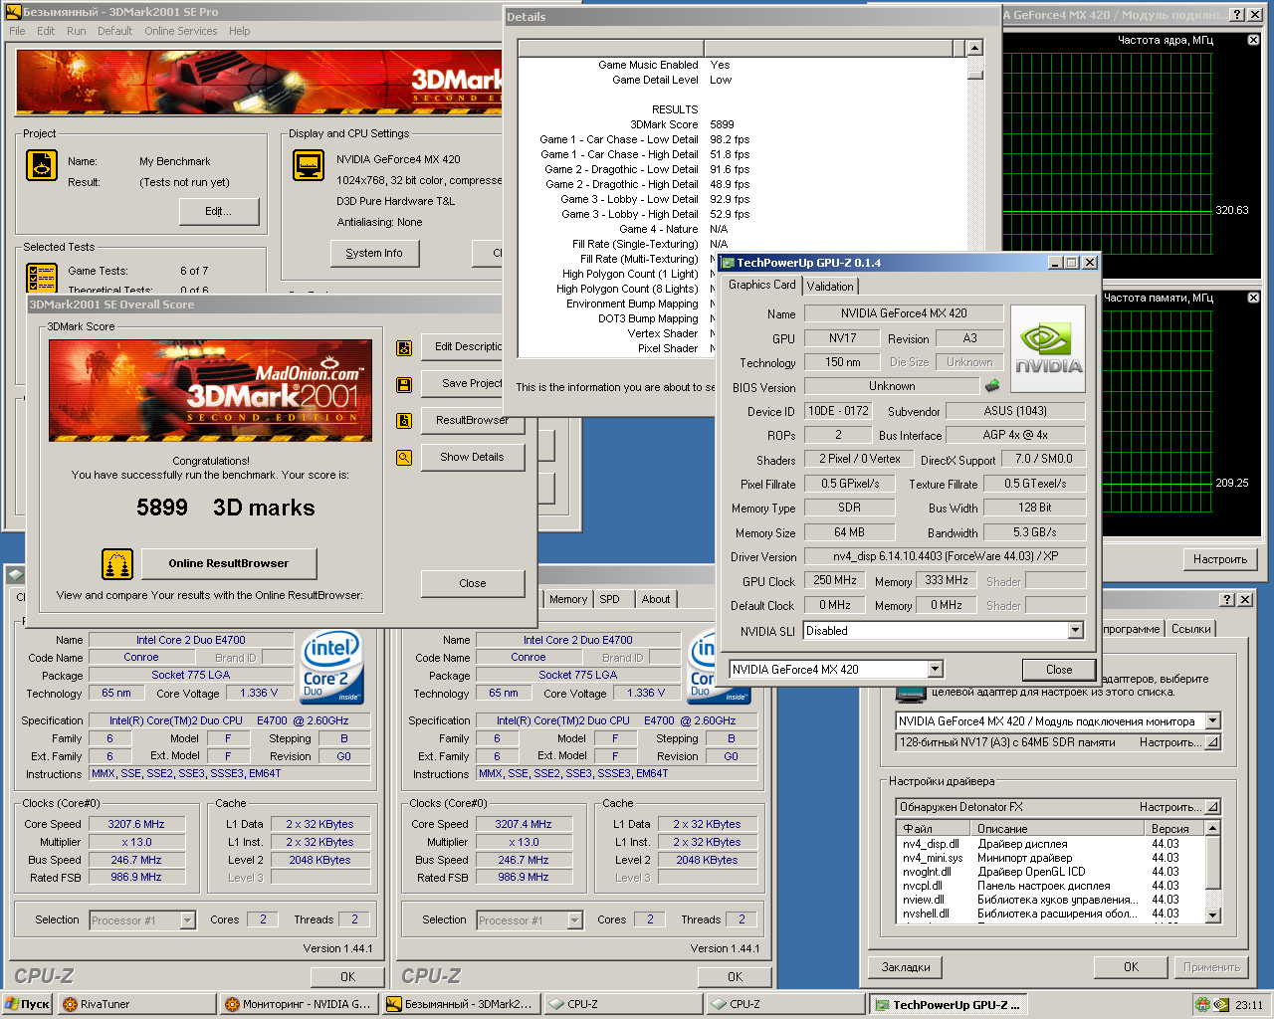Open the Run menu in 3DMark2001
Screen dimensions: 1274x1019
click(x=76, y=31)
